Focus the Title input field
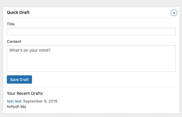Image resolution: width=182 pixels, height=117 pixels. pyautogui.click(x=91, y=32)
